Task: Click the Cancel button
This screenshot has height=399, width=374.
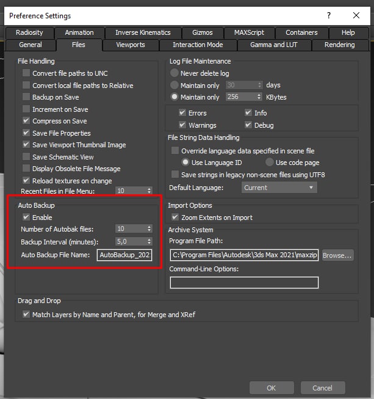Action: (323, 388)
